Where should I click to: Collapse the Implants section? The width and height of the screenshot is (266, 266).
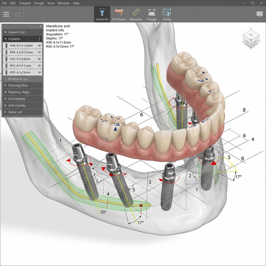tap(5, 39)
